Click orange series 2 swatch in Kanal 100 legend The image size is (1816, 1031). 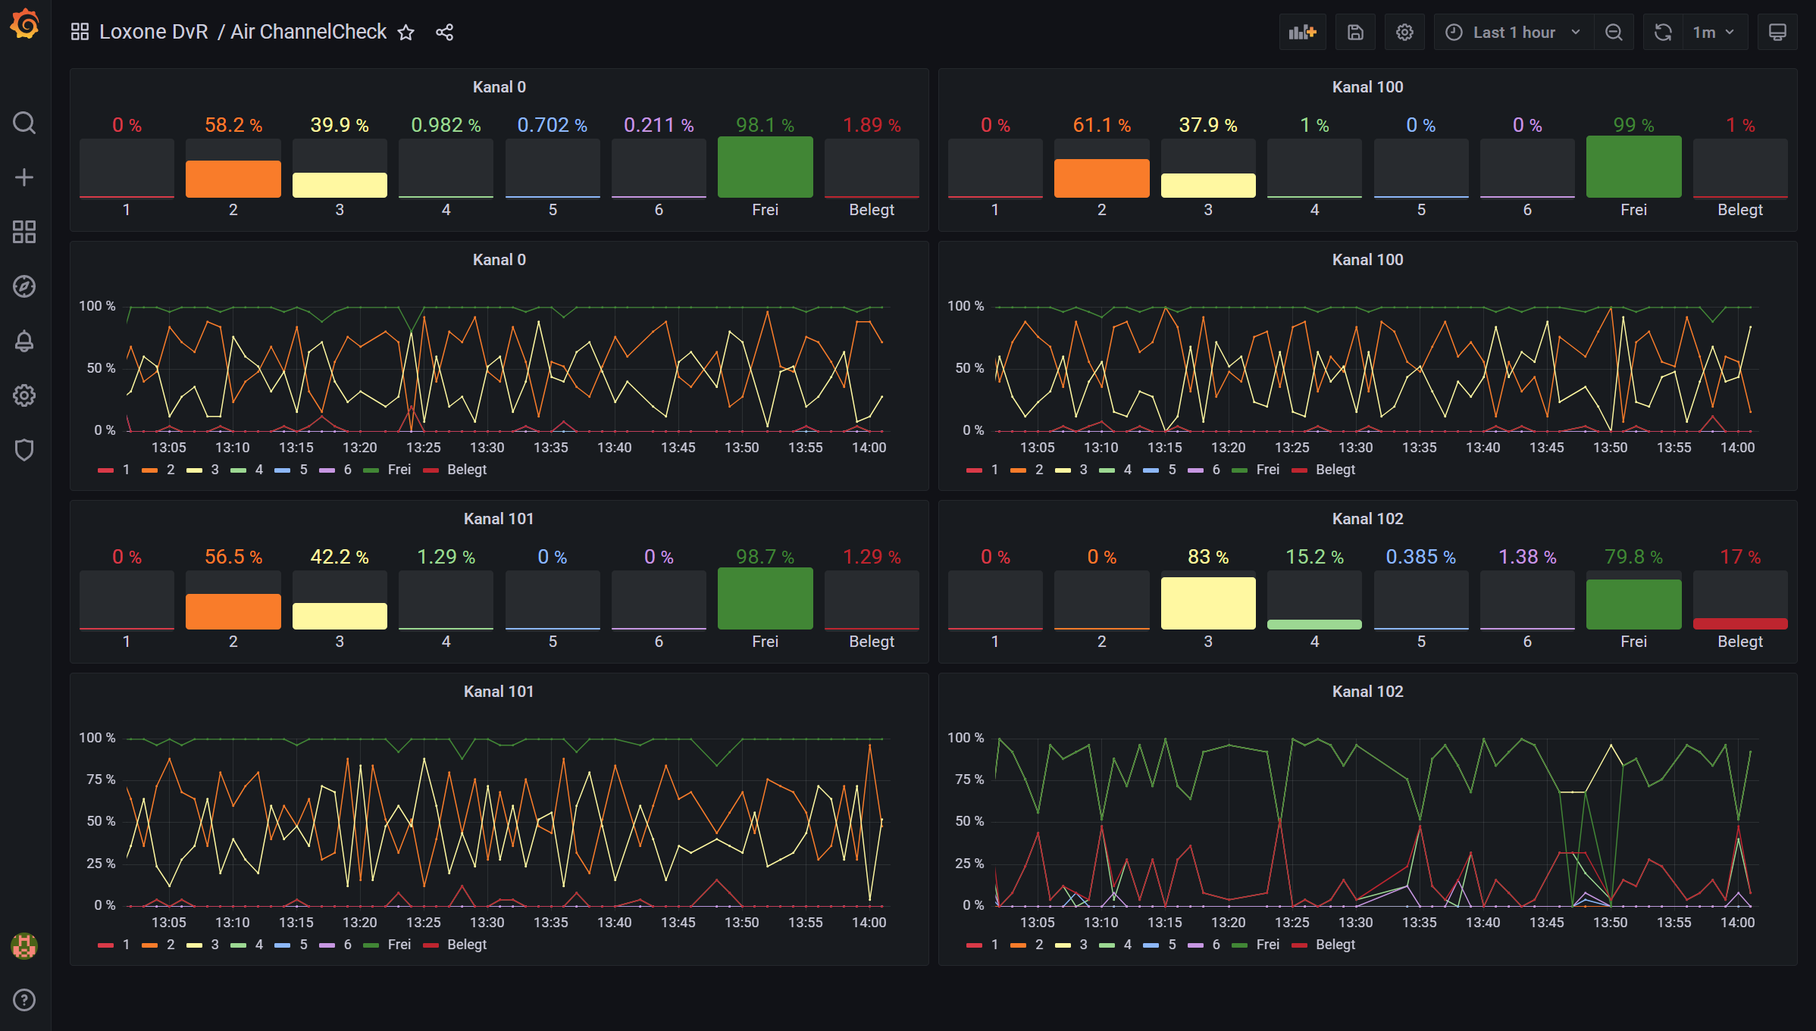tap(1019, 470)
